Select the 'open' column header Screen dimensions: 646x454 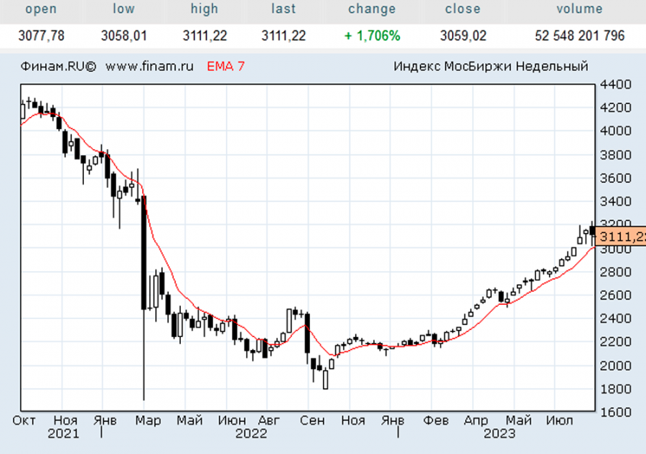[41, 9]
